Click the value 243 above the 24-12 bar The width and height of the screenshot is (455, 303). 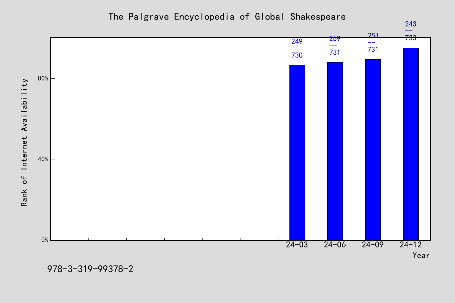point(411,24)
